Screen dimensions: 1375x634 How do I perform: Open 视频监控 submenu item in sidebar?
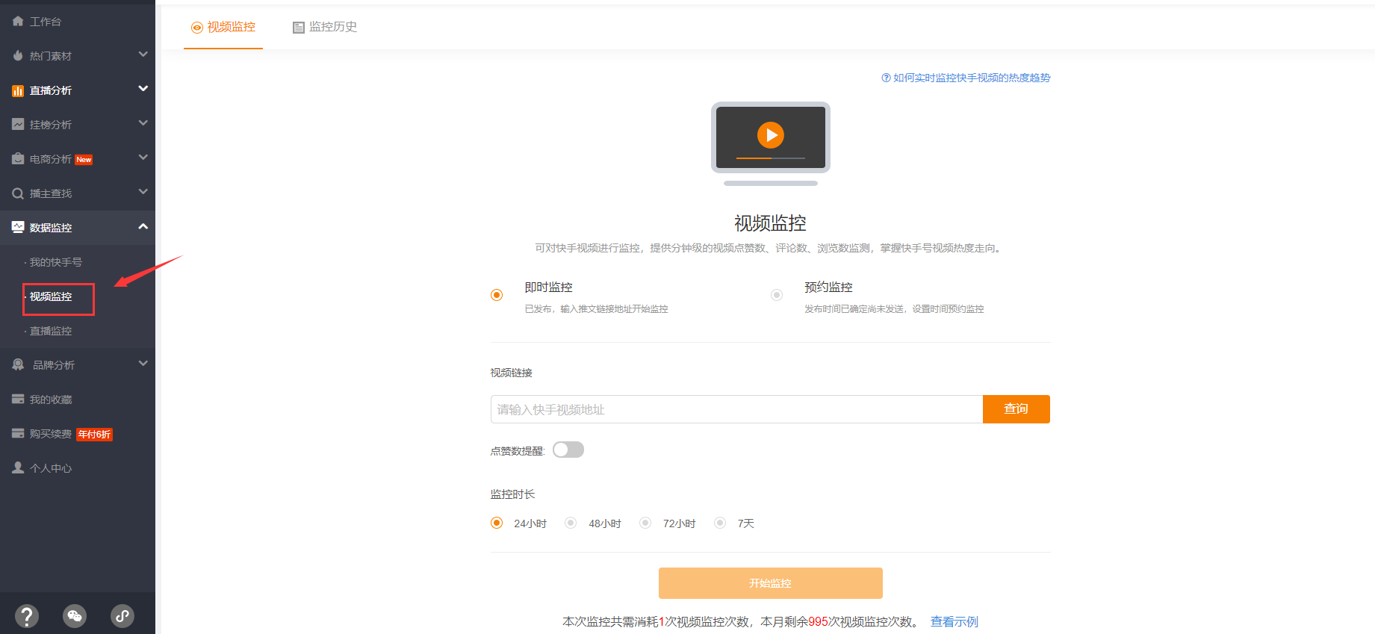pos(51,296)
